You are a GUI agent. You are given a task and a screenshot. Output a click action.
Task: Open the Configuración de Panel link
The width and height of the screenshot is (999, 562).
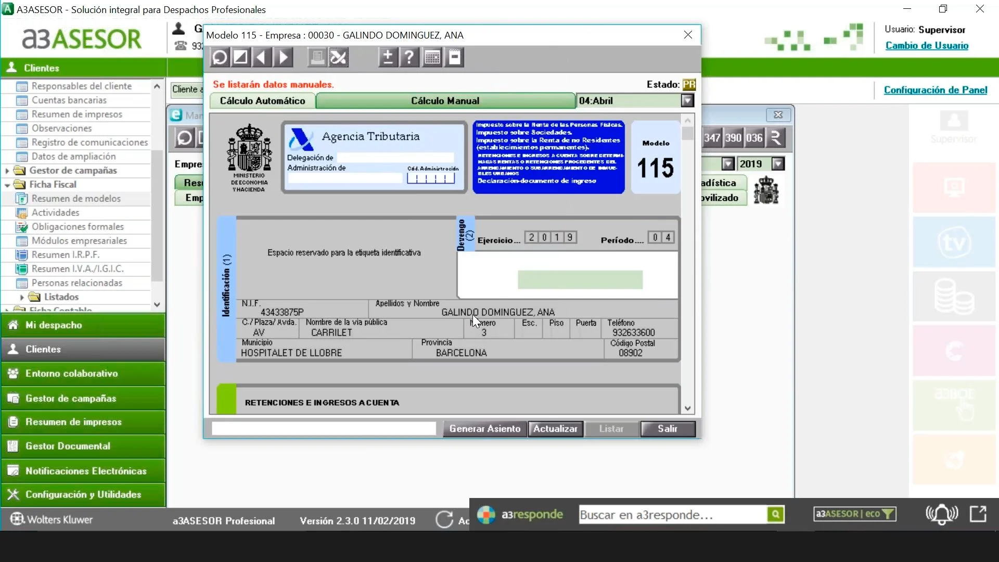pyautogui.click(x=935, y=90)
